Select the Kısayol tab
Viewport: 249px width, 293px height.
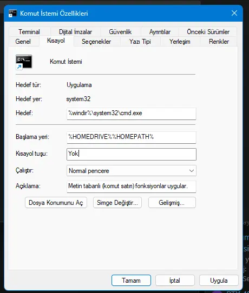point(56,41)
